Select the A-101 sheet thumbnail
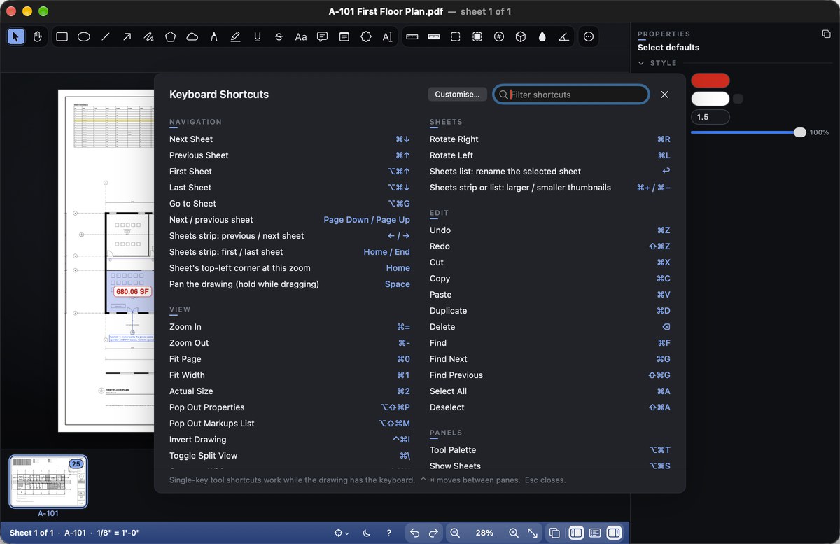840x544 pixels. pyautogui.click(x=48, y=482)
